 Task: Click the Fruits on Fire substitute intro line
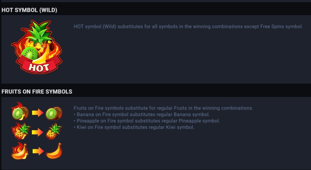[163, 108]
